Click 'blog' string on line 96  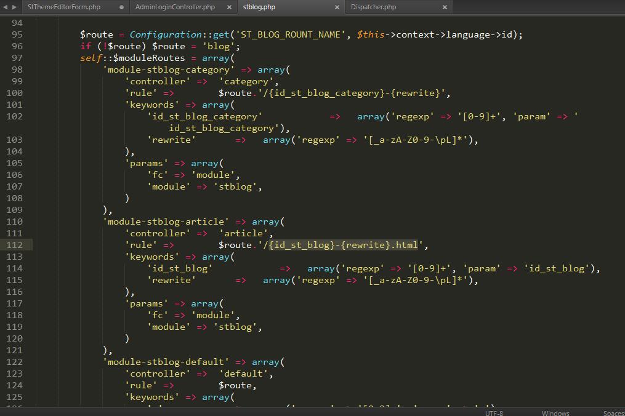219,46
